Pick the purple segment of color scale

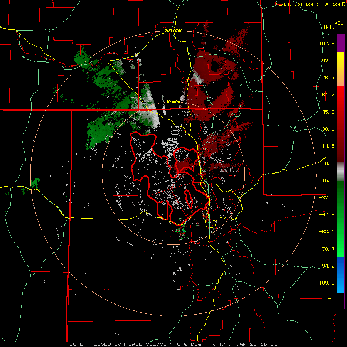[x=340, y=43]
